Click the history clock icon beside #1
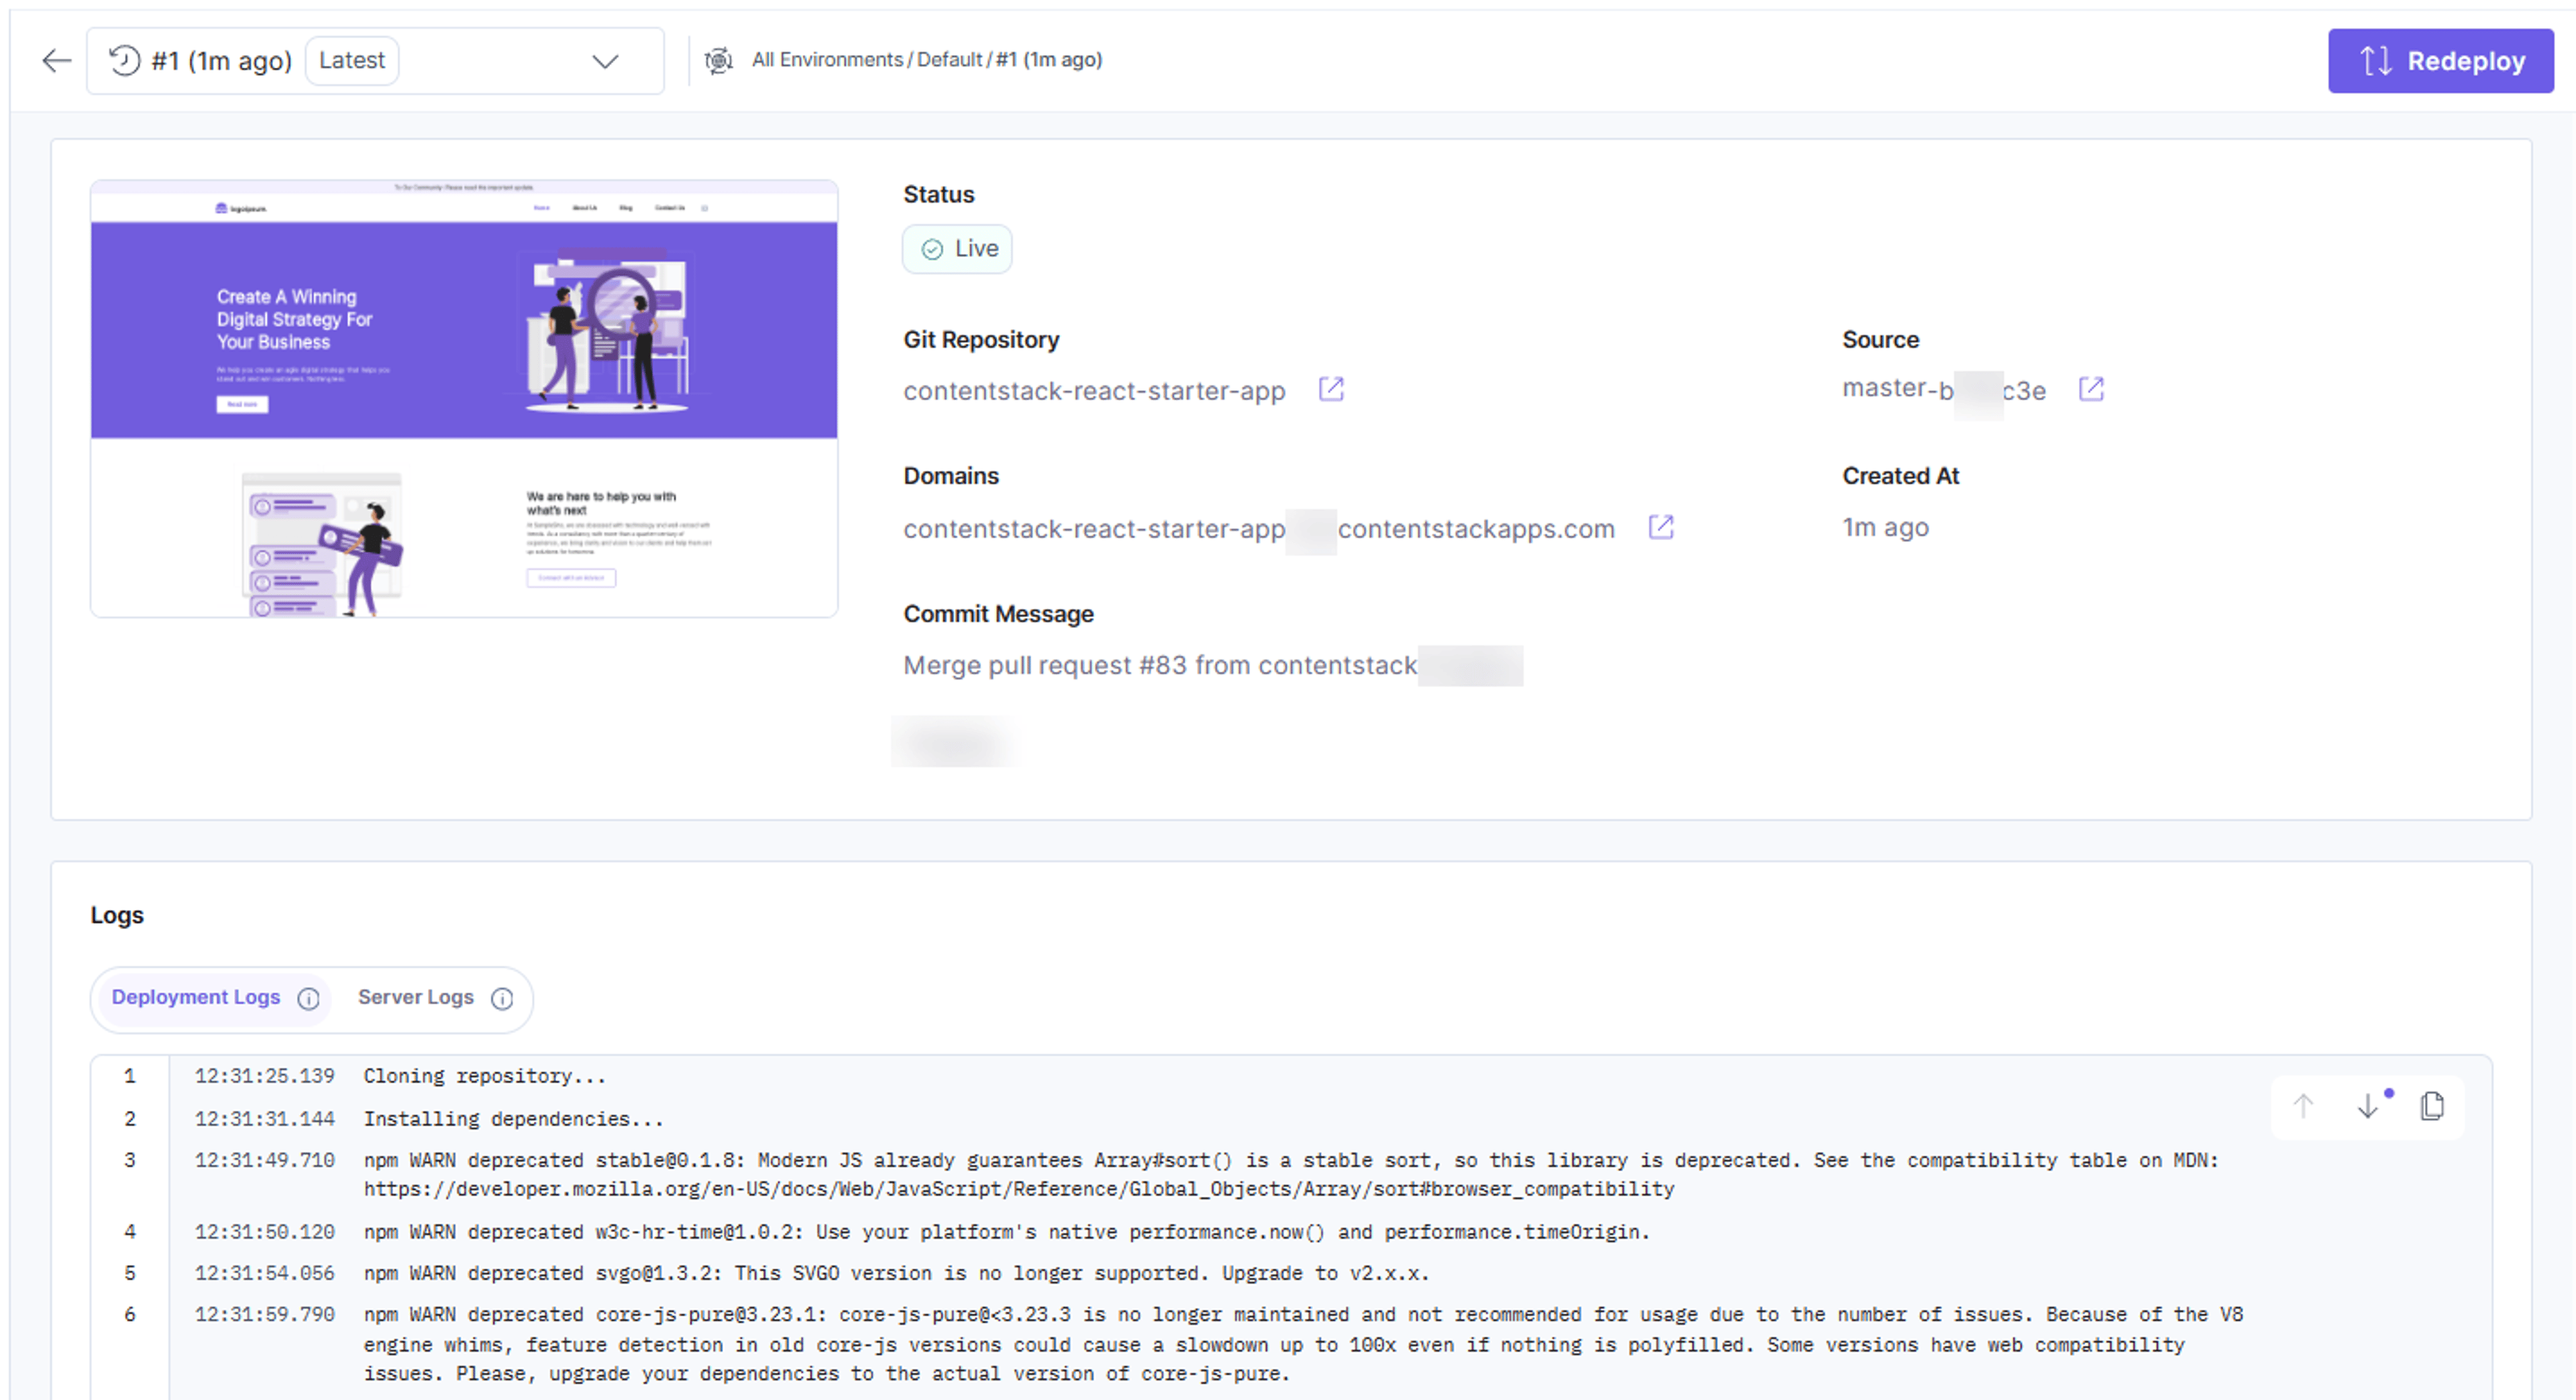The width and height of the screenshot is (2576, 1400). click(124, 61)
